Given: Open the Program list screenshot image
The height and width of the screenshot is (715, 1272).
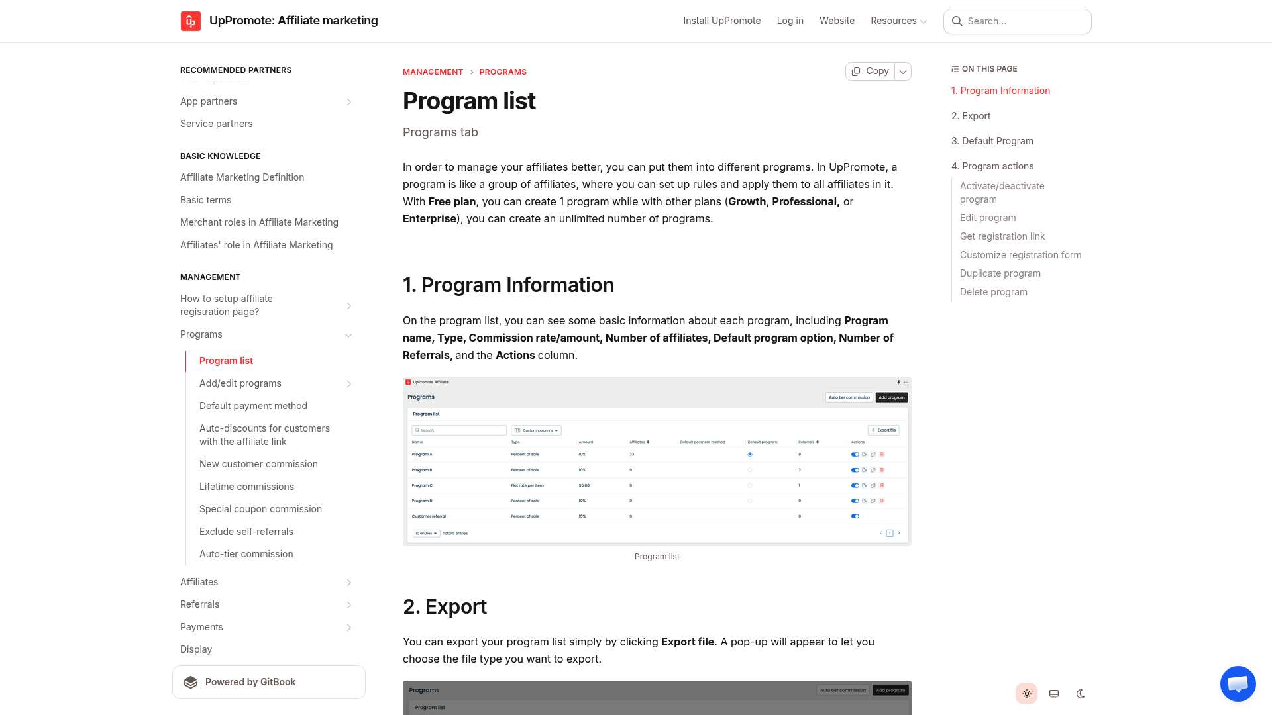Looking at the screenshot, I should pos(657,461).
